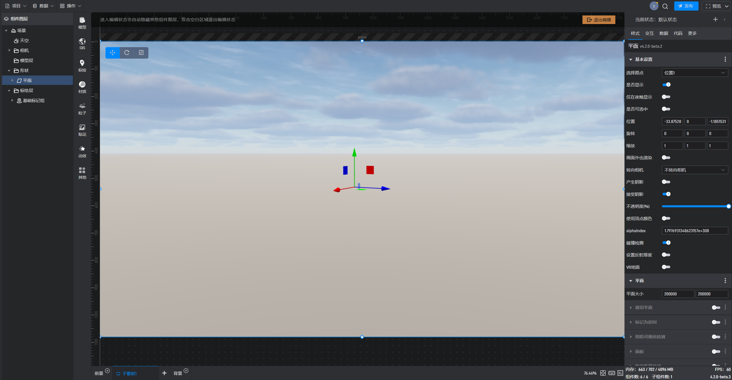
Task: Turn on the VR地面 switch
Action: click(666, 267)
